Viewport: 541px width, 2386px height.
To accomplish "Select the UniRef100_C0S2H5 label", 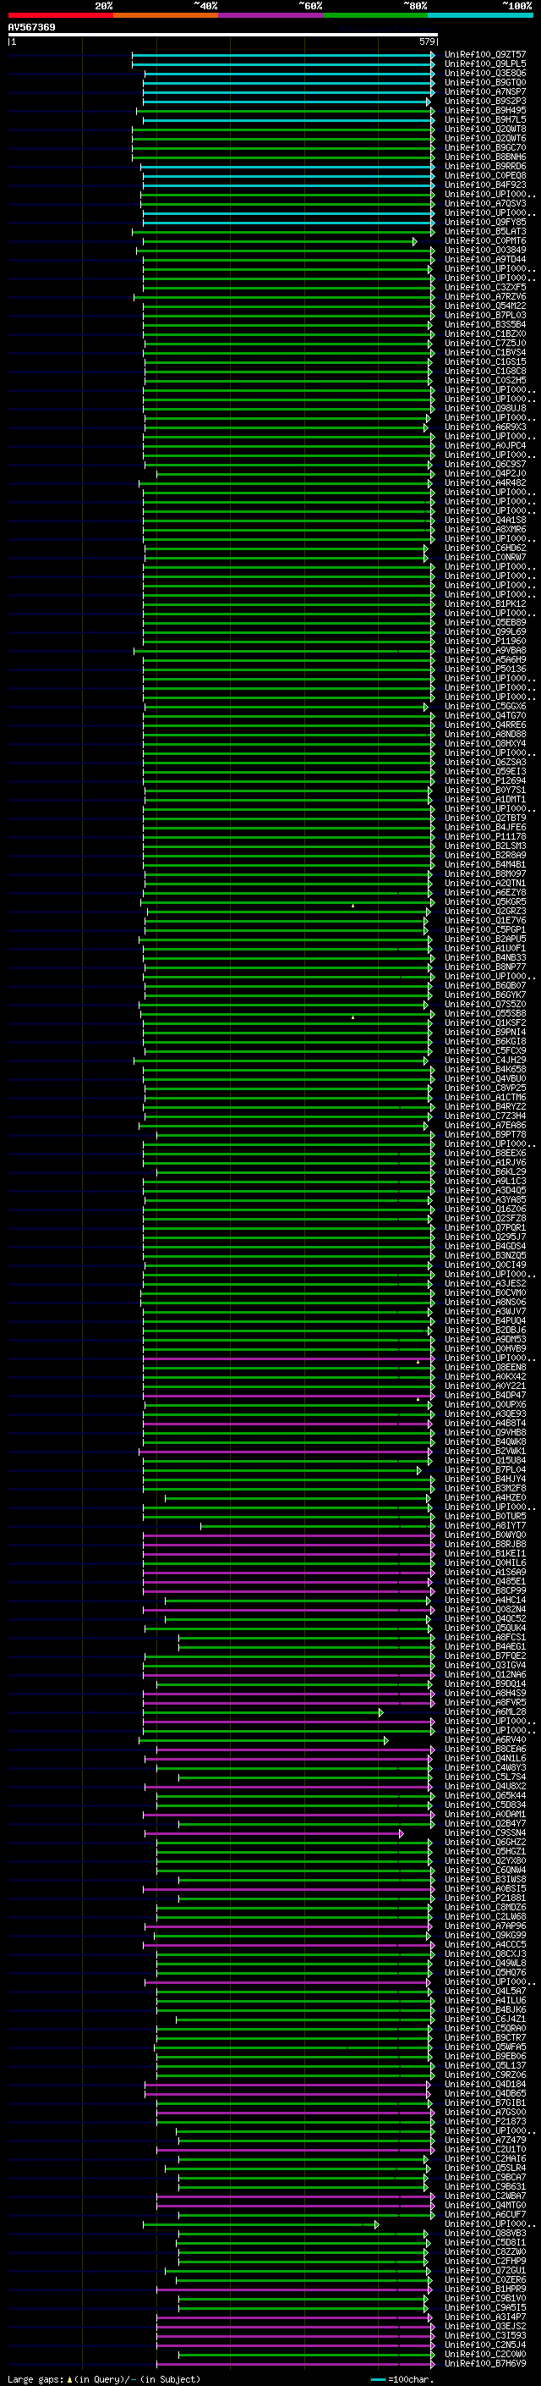I will pyautogui.click(x=485, y=380).
